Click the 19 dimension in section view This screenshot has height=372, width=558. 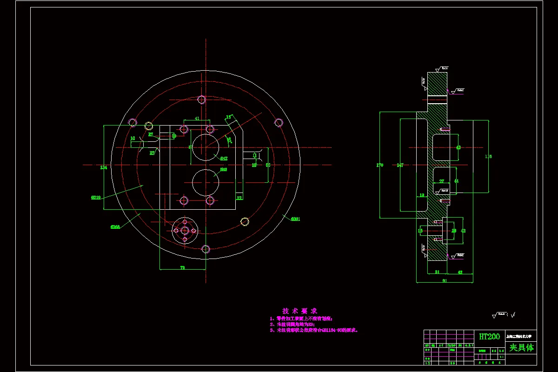click(x=422, y=195)
